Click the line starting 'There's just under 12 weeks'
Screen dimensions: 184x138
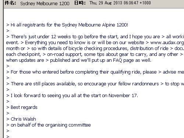click(x=95, y=37)
